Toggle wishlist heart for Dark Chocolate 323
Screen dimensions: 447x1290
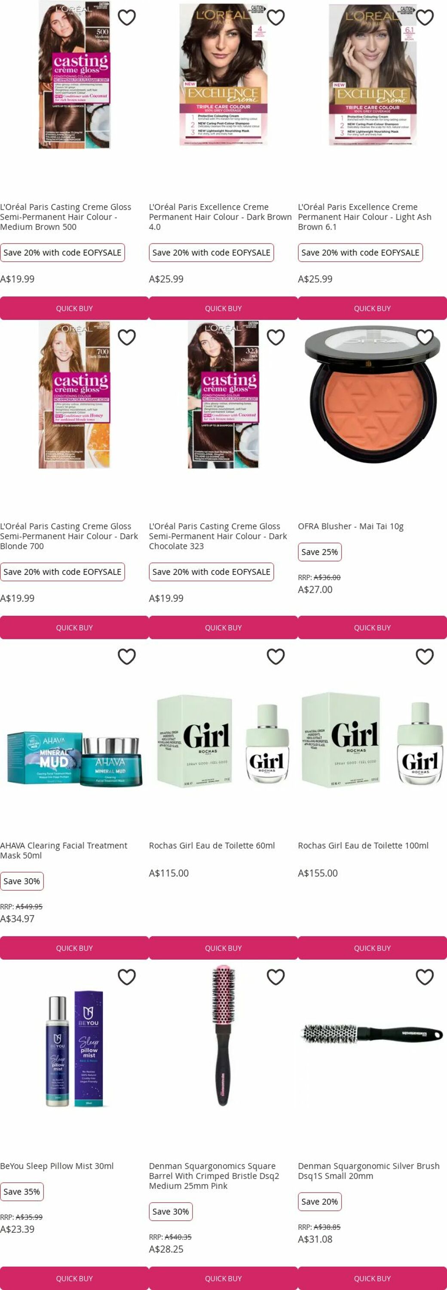276,338
